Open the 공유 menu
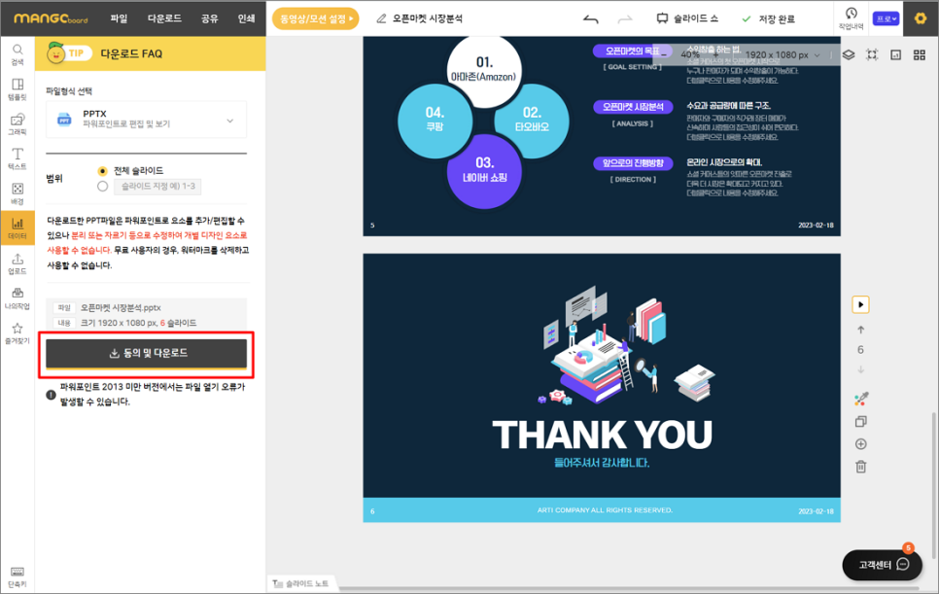Screen dimensions: 939x594 [209, 18]
